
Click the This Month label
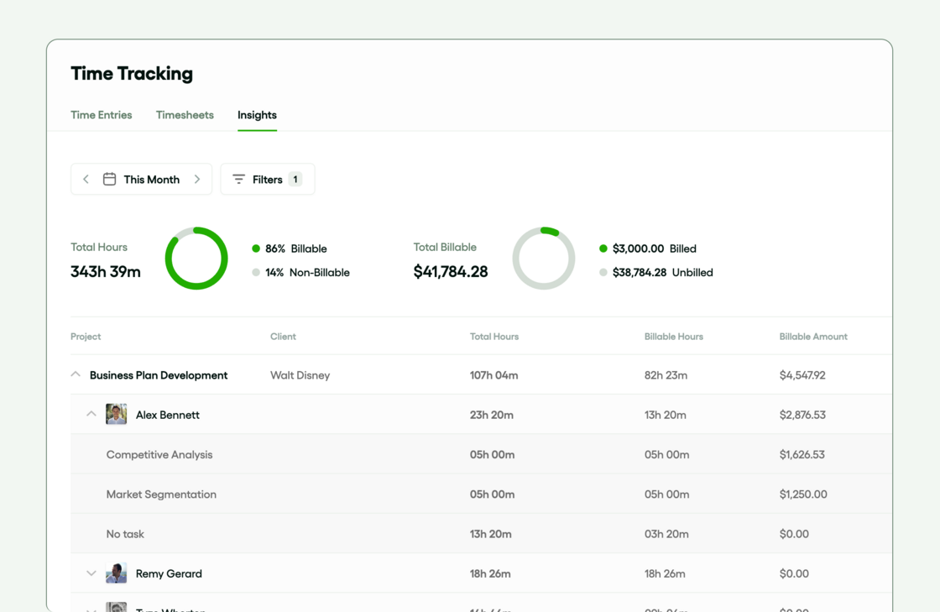click(x=152, y=179)
